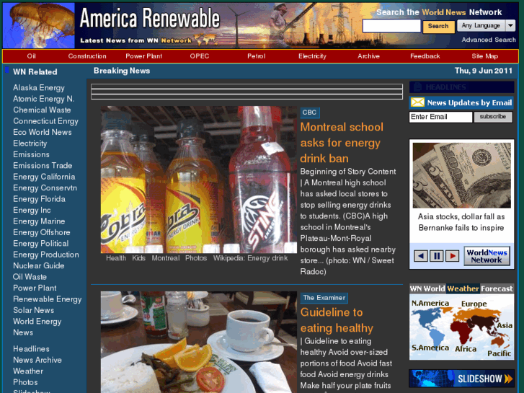
Task: Select the Petrol menu item
Action: (257, 56)
